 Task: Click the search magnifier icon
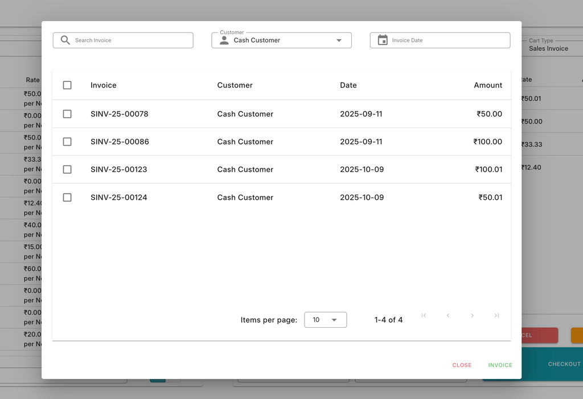click(x=65, y=40)
